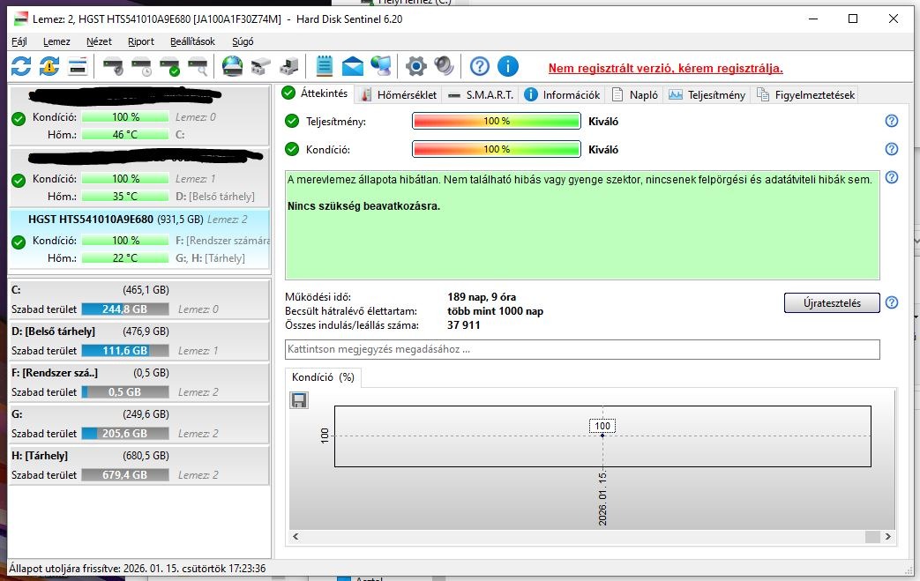Viewport: 920px width, 581px height.
Task: Select the D: [Belső tárhely] partition
Action: 139,341
